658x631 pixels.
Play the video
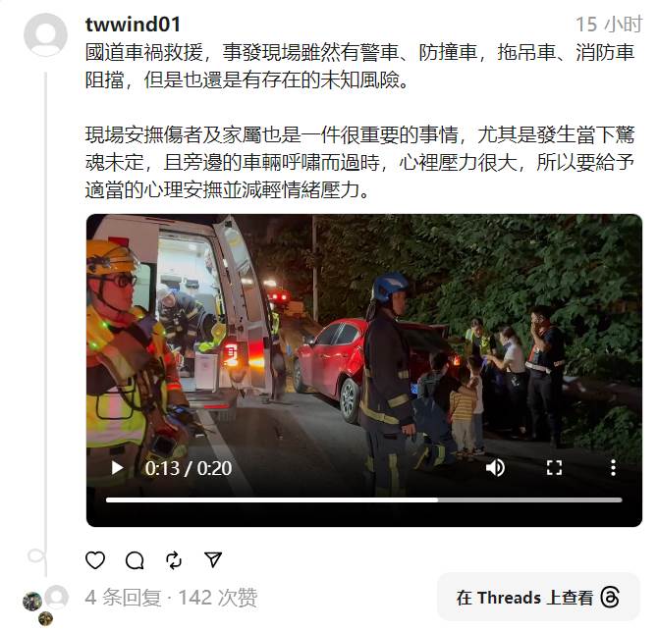coord(117,467)
